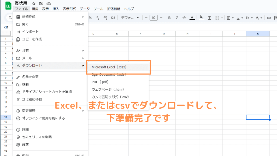This screenshot has height=156, width=277.
Task: Click the insert link icon
Action: coord(269,18)
